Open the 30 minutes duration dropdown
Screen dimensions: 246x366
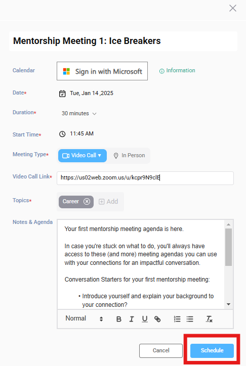pos(79,113)
